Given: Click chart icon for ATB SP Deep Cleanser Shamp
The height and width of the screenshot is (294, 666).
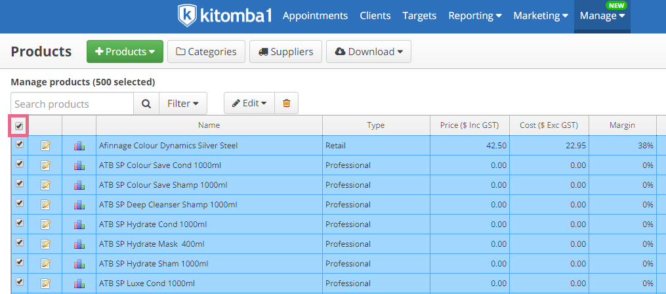Looking at the screenshot, I should pyautogui.click(x=79, y=205).
